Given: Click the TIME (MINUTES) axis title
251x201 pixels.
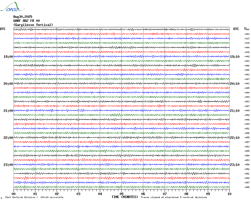Looking at the screenshot, I should pyautogui.click(x=125, y=197).
